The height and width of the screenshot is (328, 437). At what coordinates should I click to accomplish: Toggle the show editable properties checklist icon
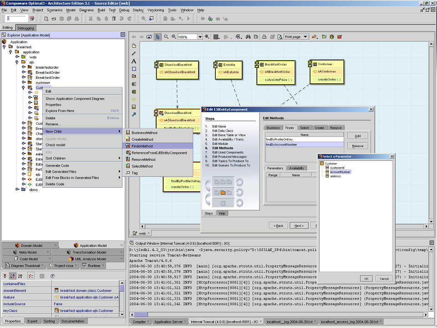31,276
